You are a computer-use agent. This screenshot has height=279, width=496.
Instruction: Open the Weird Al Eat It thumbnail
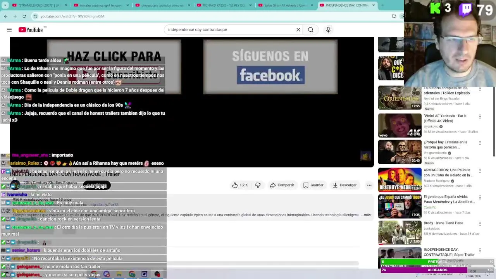pyautogui.click(x=400, y=126)
